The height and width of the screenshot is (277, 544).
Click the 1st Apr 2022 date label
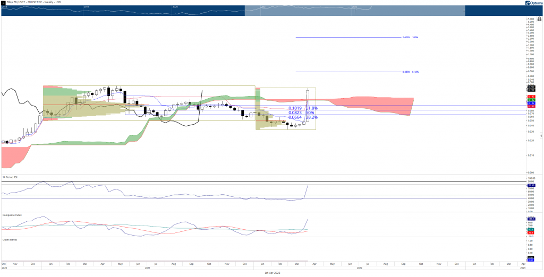(x=272, y=273)
